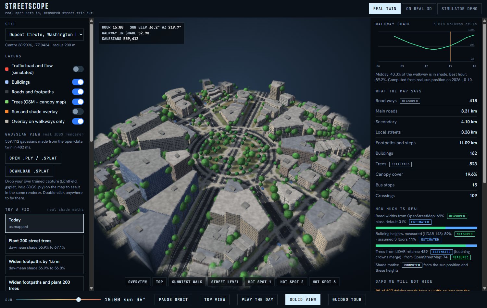
Task: Switch to Street Level camera view
Action: point(225,282)
